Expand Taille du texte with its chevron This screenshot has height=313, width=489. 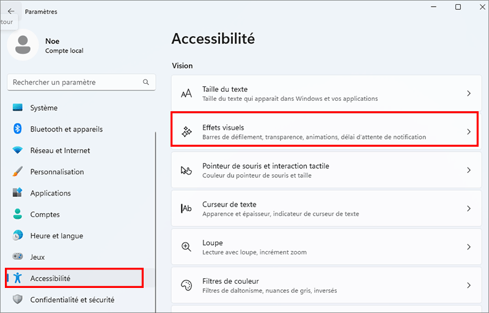[x=469, y=94]
